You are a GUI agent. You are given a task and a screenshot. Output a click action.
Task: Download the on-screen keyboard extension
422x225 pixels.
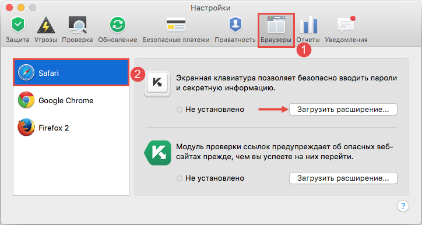click(x=343, y=109)
